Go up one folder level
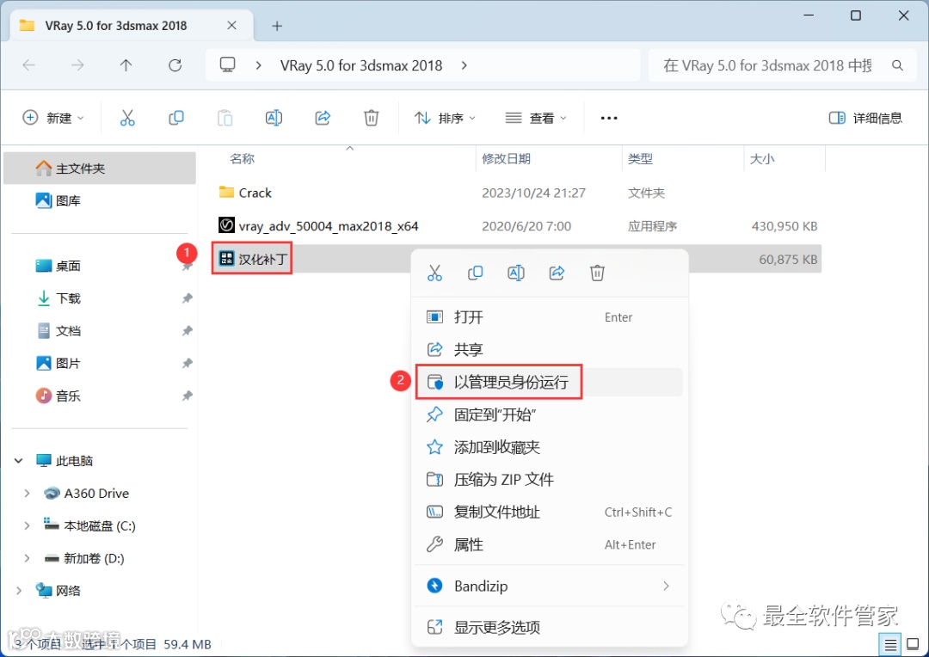This screenshot has height=657, width=929. [126, 65]
